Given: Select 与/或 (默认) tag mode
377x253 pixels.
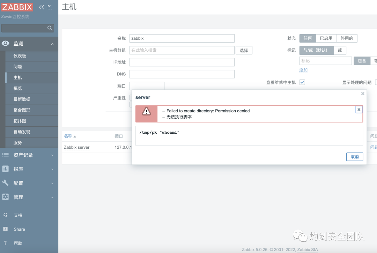Looking at the screenshot, I should tap(316, 50).
